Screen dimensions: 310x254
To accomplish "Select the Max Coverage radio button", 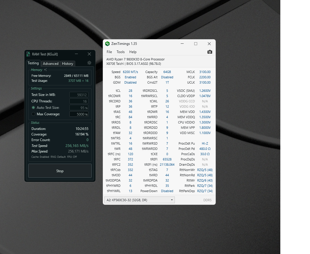I will tap(33, 114).
